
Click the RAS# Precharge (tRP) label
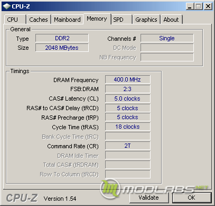click(x=70, y=118)
